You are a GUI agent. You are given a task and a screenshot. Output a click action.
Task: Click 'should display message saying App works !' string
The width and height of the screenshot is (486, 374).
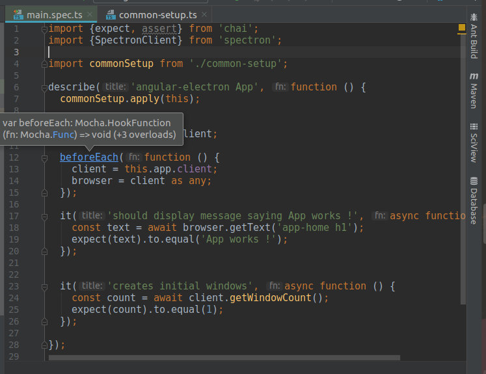[232, 216]
